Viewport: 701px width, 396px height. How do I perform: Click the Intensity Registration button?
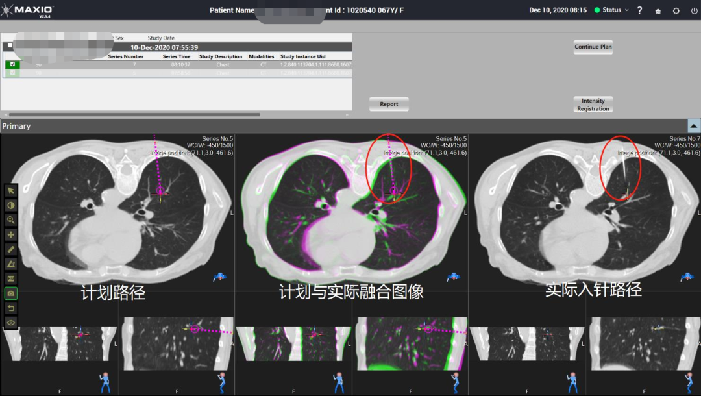pyautogui.click(x=593, y=105)
